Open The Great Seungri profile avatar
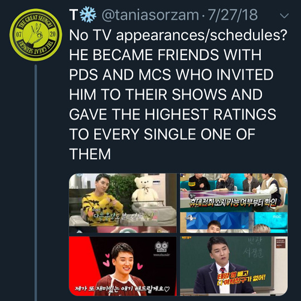Screen dimensions: 301x301 [x=36, y=35]
